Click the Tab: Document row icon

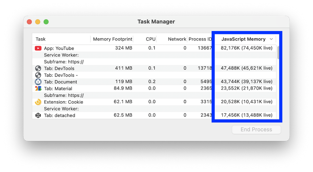38,82
